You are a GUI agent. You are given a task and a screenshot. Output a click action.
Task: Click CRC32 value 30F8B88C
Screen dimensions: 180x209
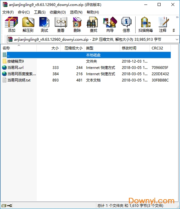(160, 80)
